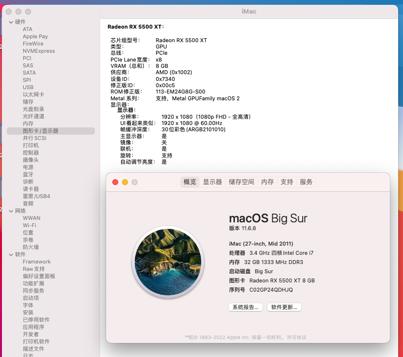Screen dimensions: 403x357
Task: Click the macOS Big Sur logo image
Action: [168, 262]
